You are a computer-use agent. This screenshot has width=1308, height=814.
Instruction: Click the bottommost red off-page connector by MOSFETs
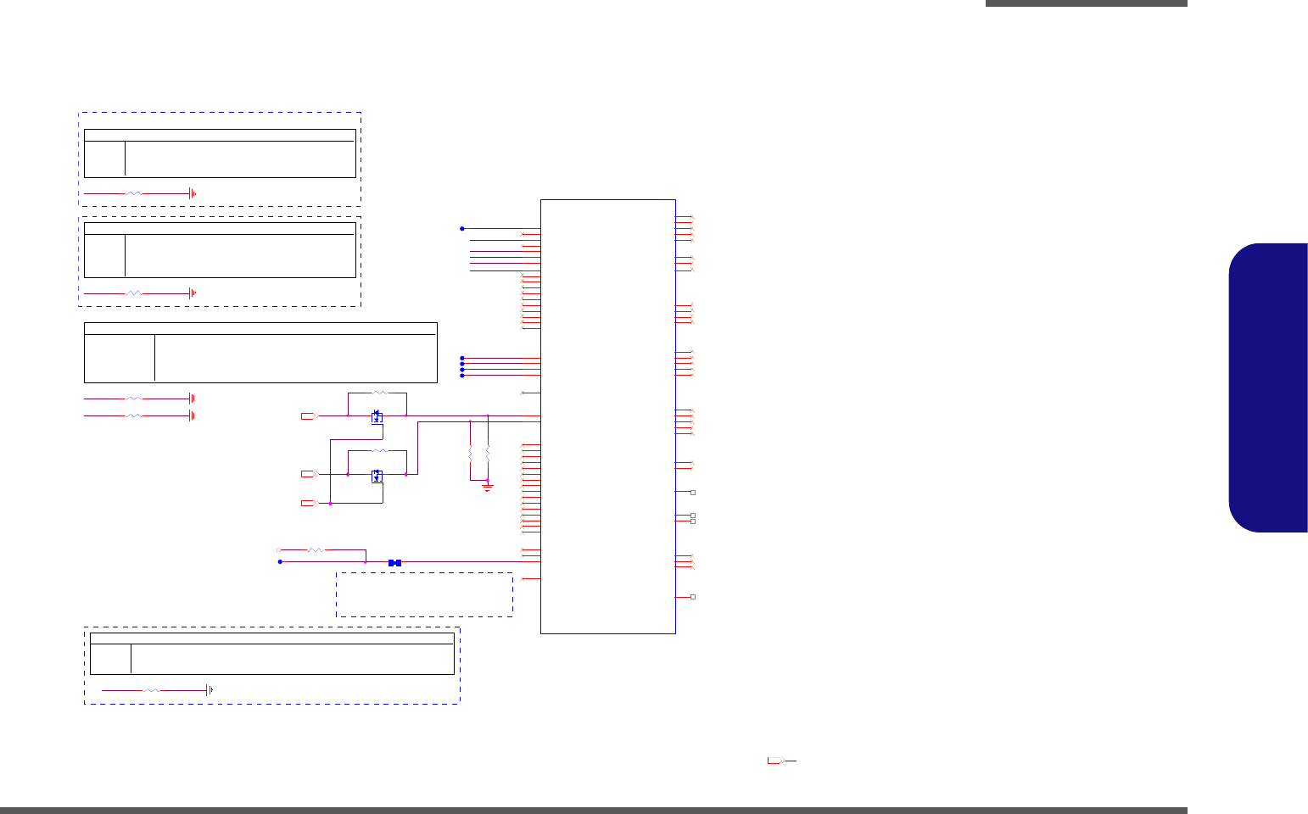tap(310, 504)
